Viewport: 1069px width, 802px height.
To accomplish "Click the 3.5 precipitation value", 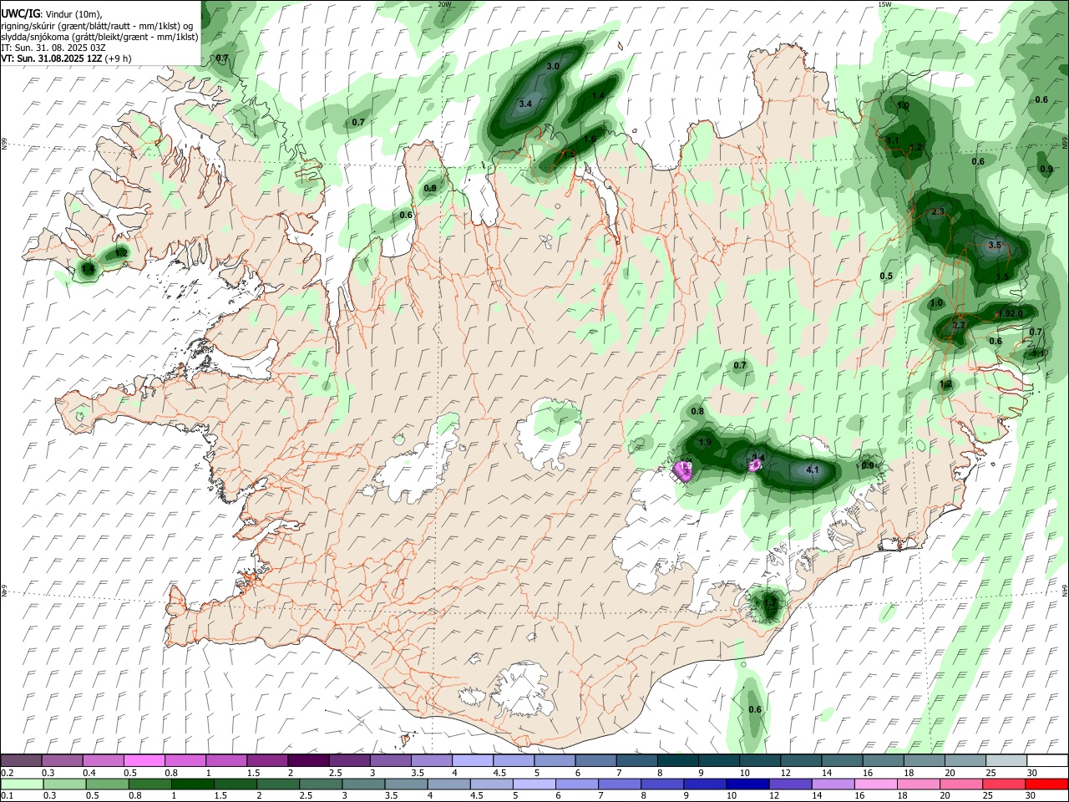I will [x=995, y=246].
